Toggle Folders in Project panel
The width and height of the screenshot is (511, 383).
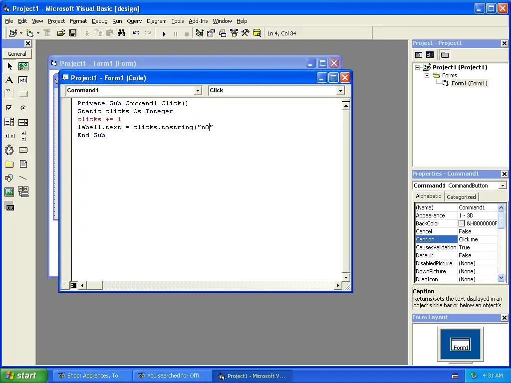pyautogui.click(x=445, y=55)
